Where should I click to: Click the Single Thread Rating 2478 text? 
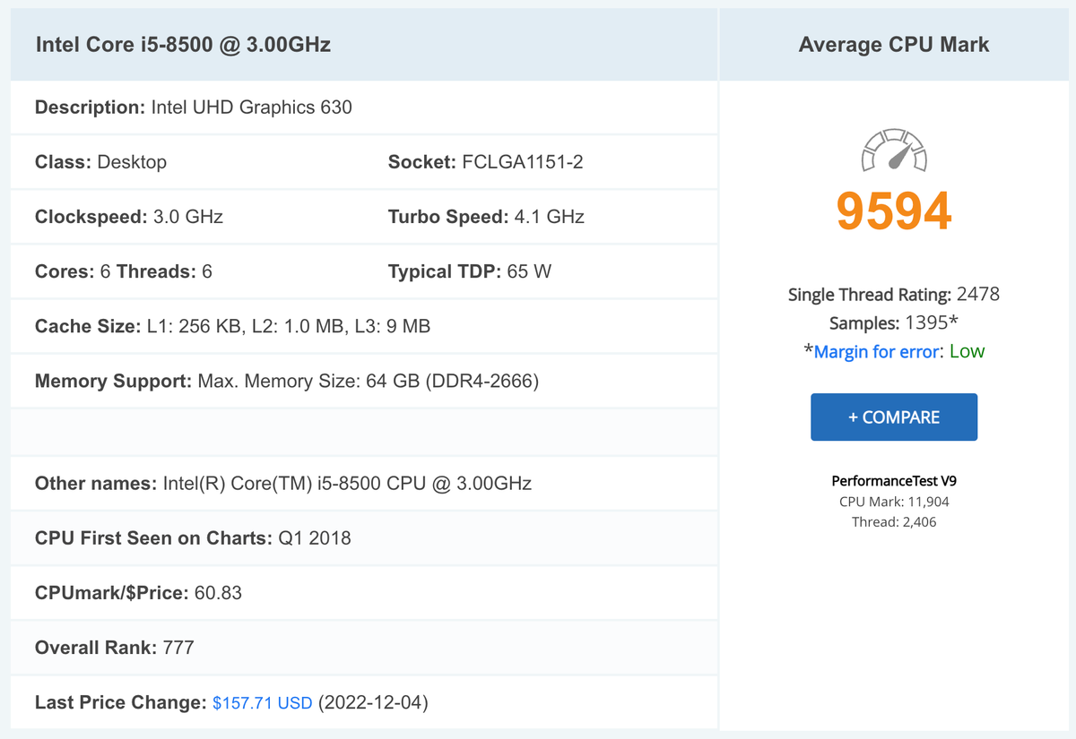click(x=894, y=294)
